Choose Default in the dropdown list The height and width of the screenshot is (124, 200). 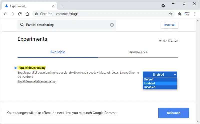pos(160,79)
